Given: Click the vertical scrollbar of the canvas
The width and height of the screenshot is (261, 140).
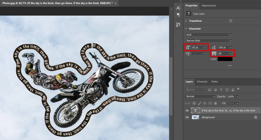Looking at the screenshot, I should [171, 86].
